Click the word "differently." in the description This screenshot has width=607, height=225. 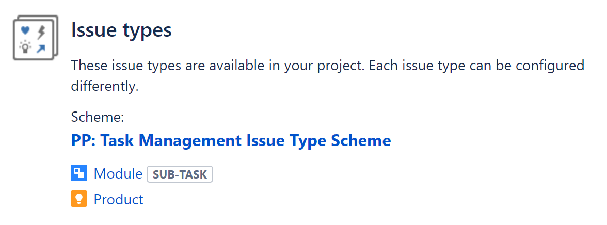tap(105, 86)
